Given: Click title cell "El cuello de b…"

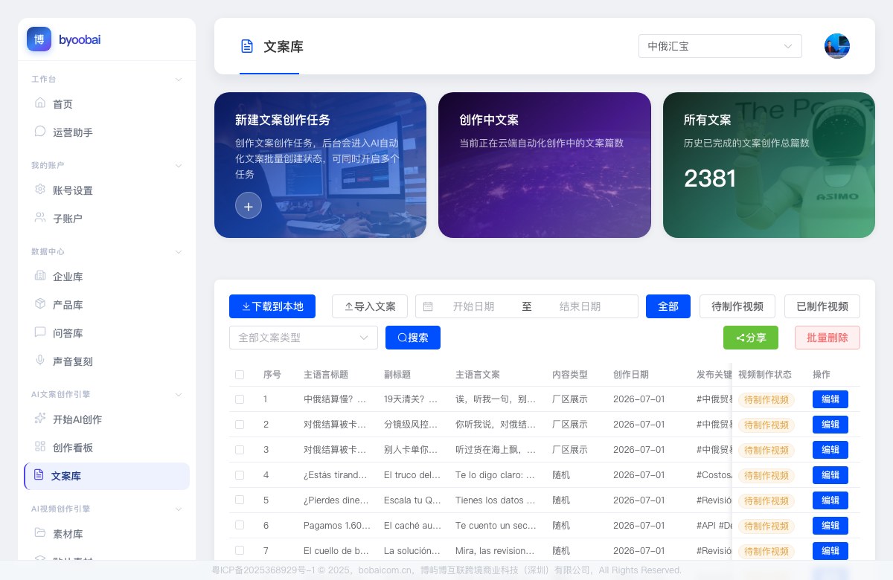Looking at the screenshot, I should point(336,551).
